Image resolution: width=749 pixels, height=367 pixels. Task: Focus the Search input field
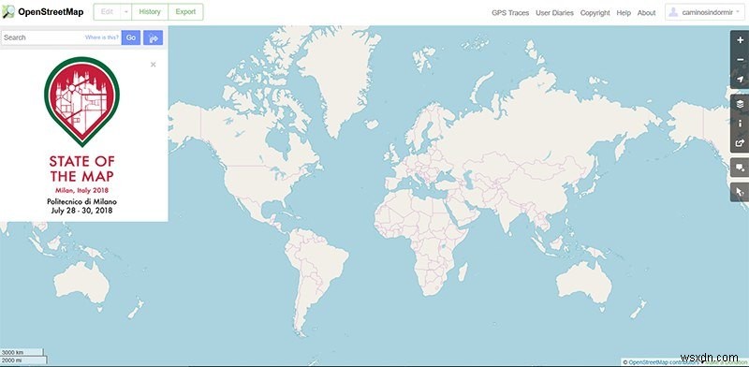pyautogui.click(x=61, y=37)
